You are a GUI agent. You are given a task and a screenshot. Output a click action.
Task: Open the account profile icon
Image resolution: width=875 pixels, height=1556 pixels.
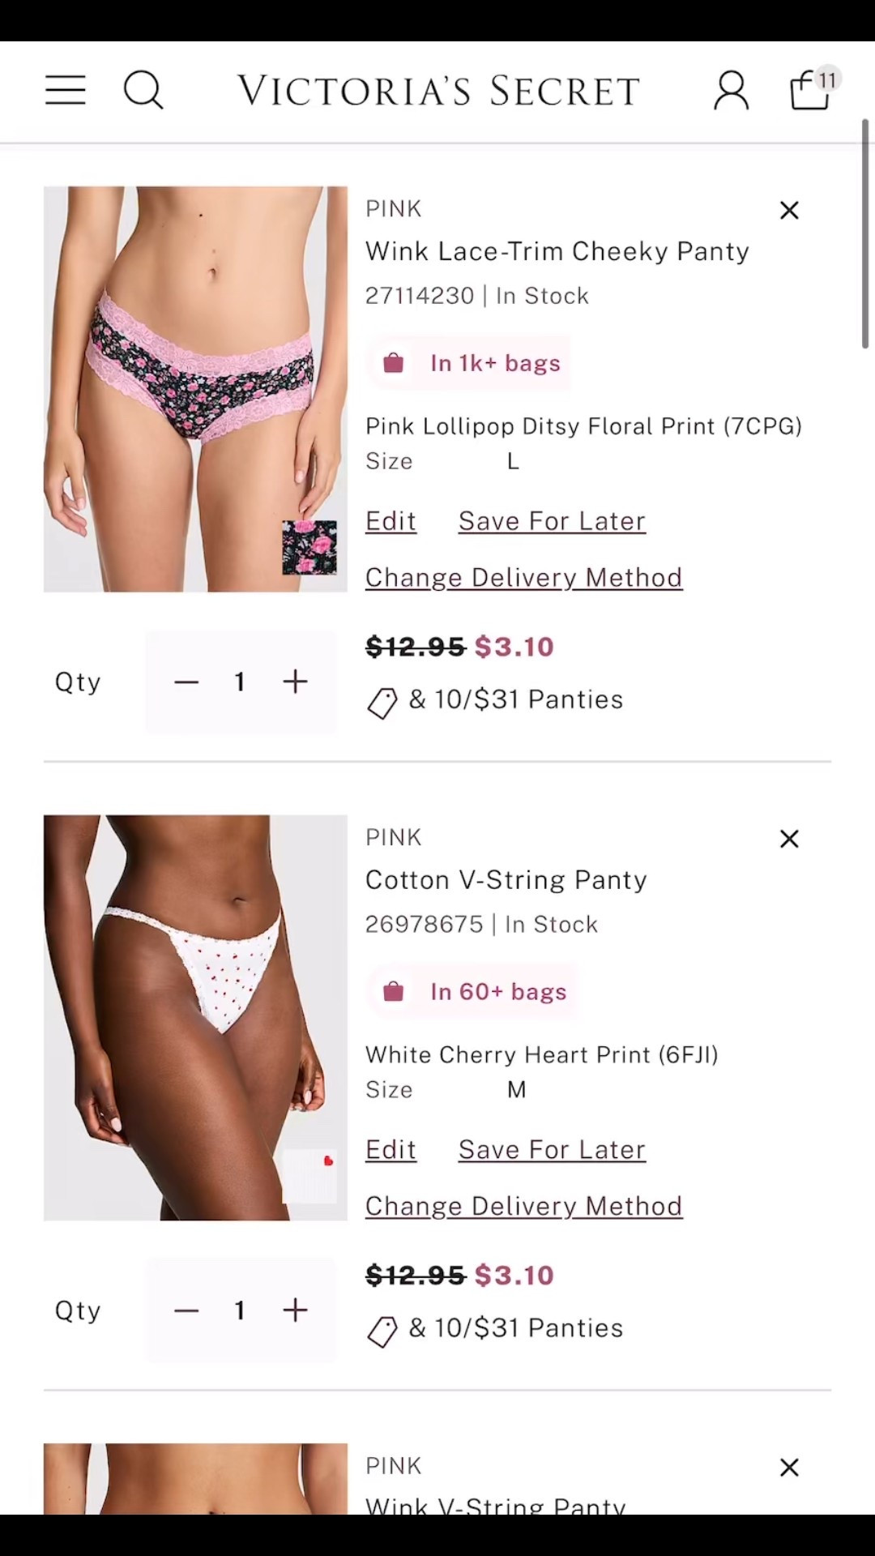click(730, 91)
